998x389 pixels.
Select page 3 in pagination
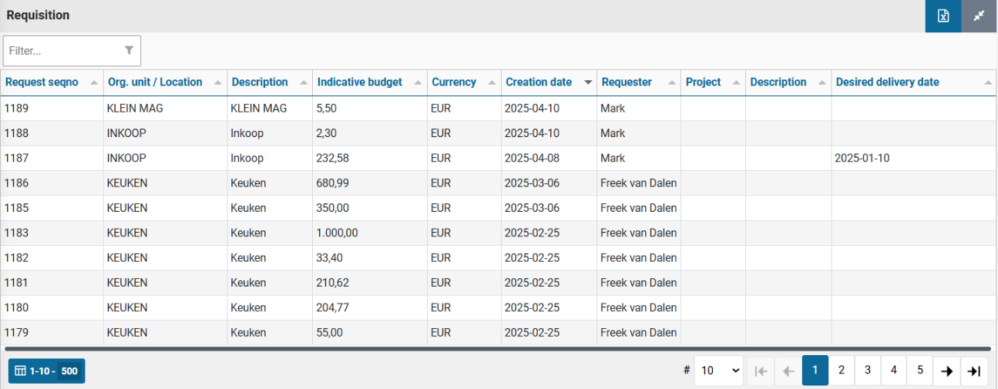click(x=867, y=371)
